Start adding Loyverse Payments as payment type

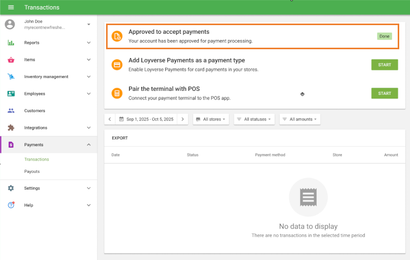pyautogui.click(x=385, y=65)
